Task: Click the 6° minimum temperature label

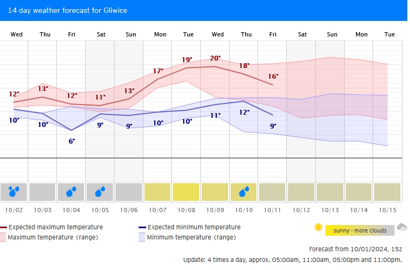Action: click(x=72, y=140)
